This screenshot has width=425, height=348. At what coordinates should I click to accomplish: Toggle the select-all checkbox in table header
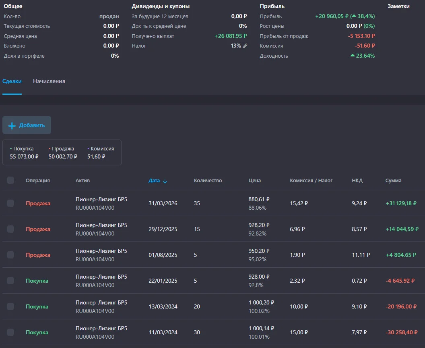click(10, 180)
